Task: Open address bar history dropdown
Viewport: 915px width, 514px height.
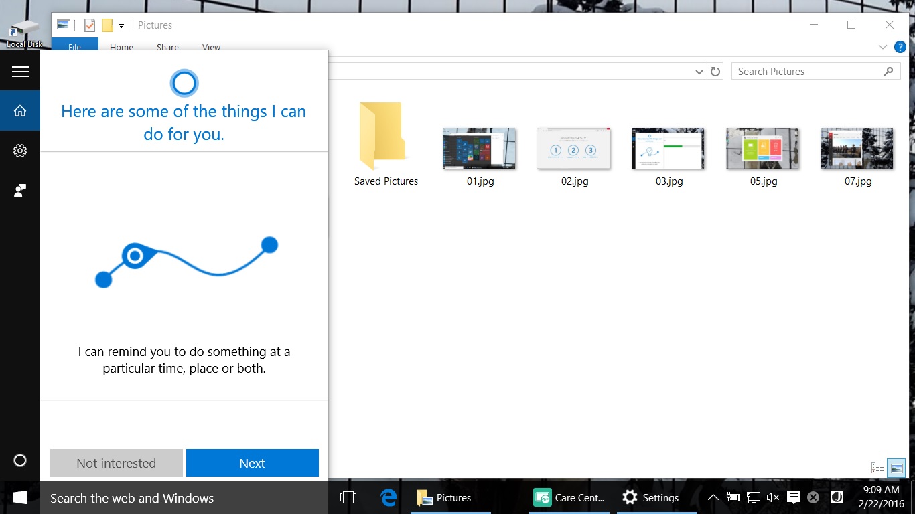Action: (699, 72)
